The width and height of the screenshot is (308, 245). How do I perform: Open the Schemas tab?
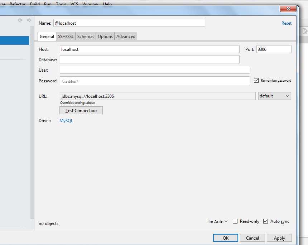point(86,36)
